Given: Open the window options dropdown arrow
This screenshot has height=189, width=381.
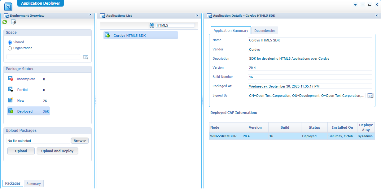Looking at the screenshot, I should pos(355,5).
